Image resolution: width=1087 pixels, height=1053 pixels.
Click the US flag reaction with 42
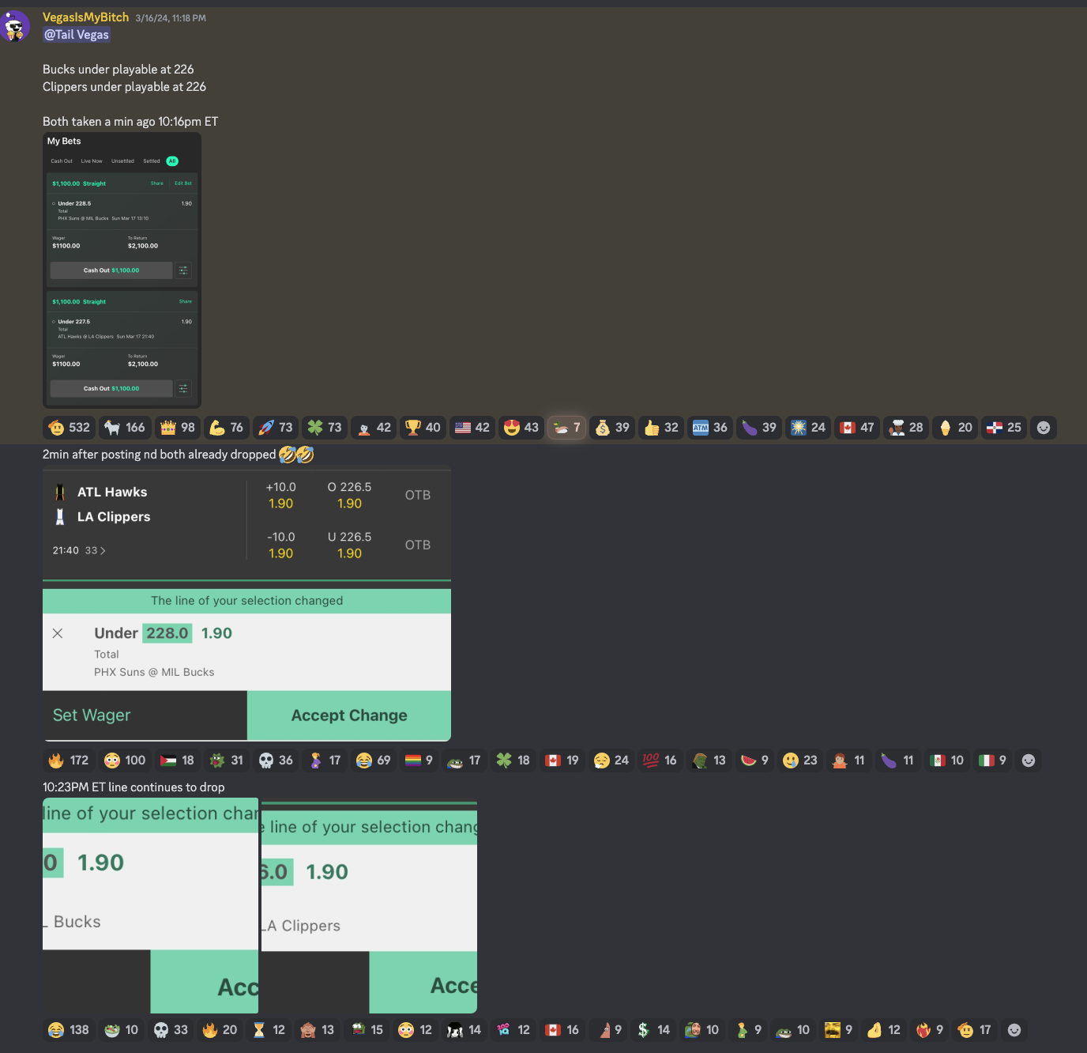point(472,428)
